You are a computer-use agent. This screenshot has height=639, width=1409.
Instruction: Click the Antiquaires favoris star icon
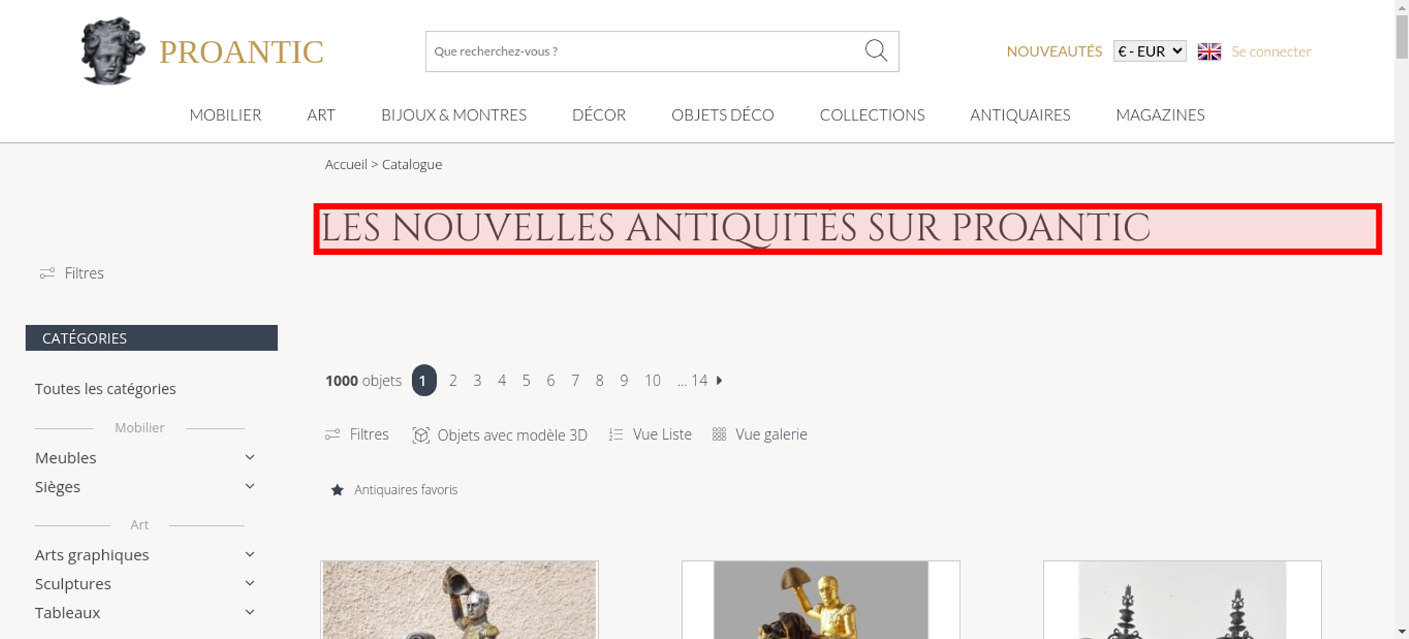pos(337,490)
